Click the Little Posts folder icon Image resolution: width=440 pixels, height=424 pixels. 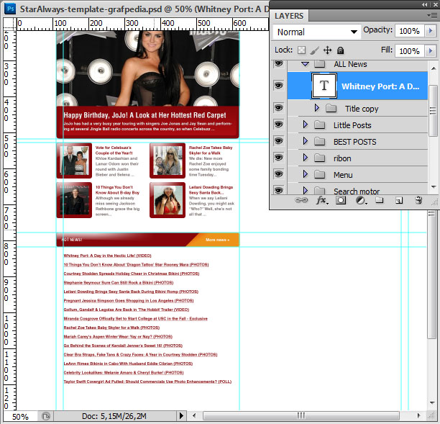(320, 125)
